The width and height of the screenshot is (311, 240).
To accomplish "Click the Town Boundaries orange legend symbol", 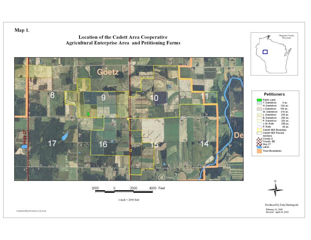I will coord(259,151).
